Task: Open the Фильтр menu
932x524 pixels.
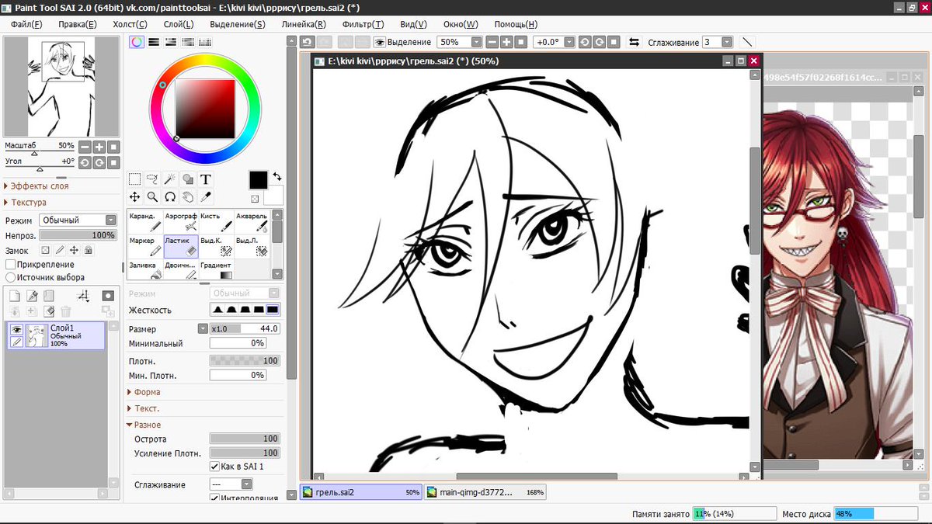Action: pos(363,24)
